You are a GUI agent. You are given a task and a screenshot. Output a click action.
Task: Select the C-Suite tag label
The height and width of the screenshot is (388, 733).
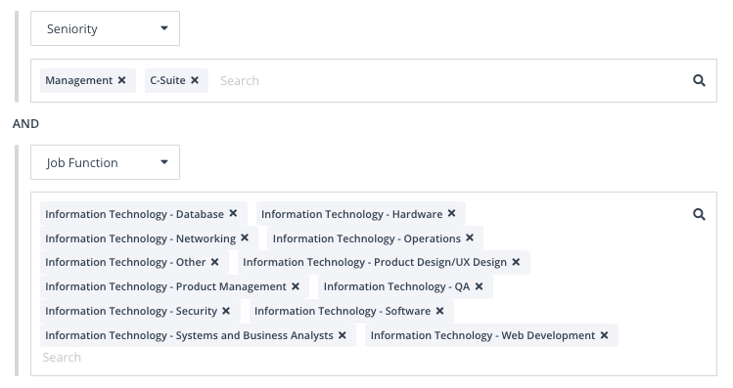167,80
